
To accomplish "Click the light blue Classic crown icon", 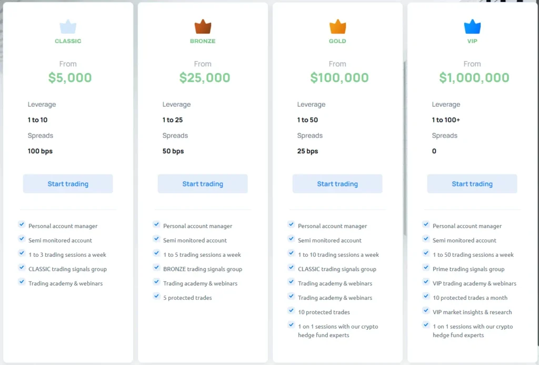I will pos(68,26).
